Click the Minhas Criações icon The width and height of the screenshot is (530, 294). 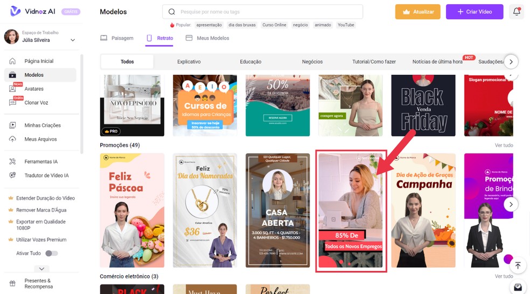tap(12, 125)
